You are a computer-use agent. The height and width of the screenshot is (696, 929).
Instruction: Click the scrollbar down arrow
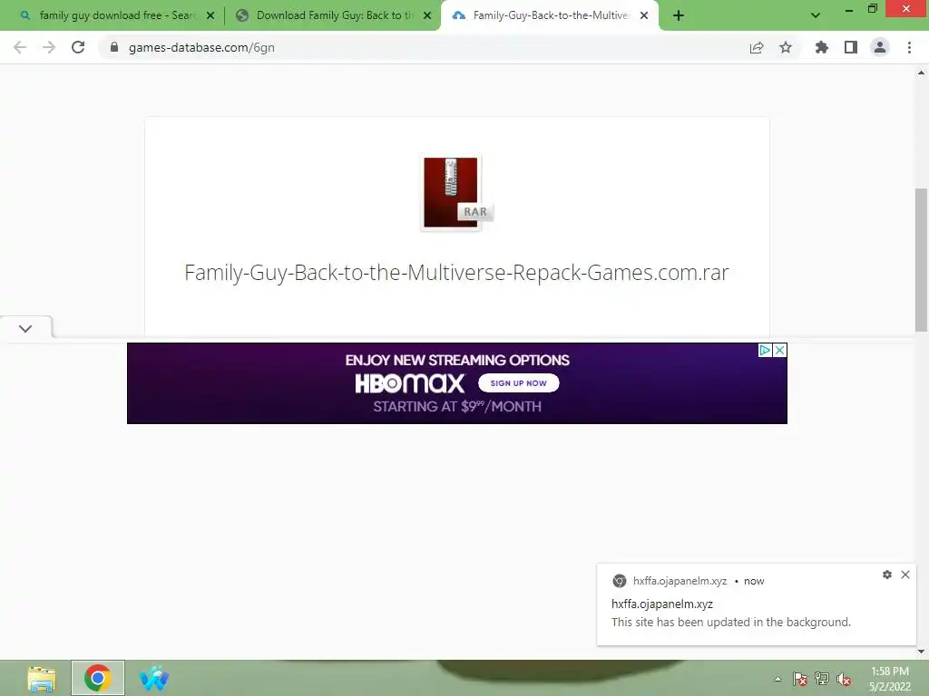tap(921, 652)
